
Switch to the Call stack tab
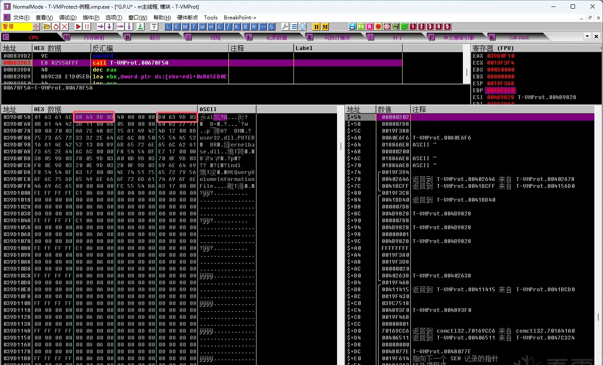(x=519, y=37)
